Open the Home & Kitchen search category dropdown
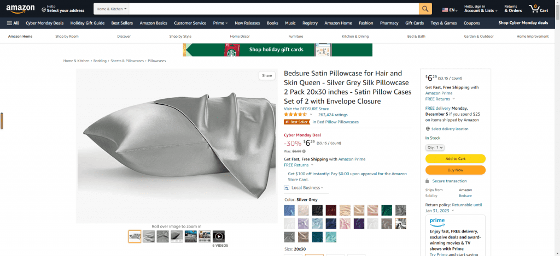Viewport: 560px width, 256px height. [111, 9]
